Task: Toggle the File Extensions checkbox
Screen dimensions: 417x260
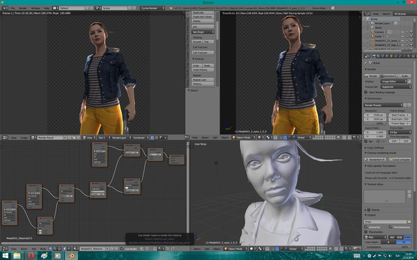Action: tap(392, 227)
